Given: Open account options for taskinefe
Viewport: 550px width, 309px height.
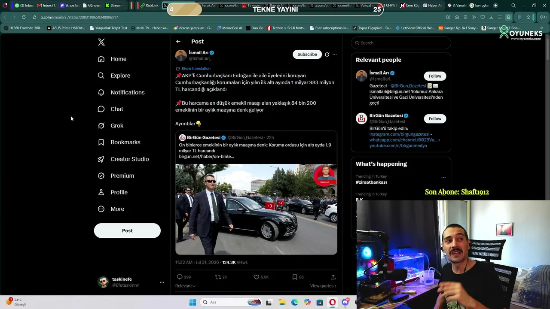Looking at the screenshot, I should (x=162, y=282).
